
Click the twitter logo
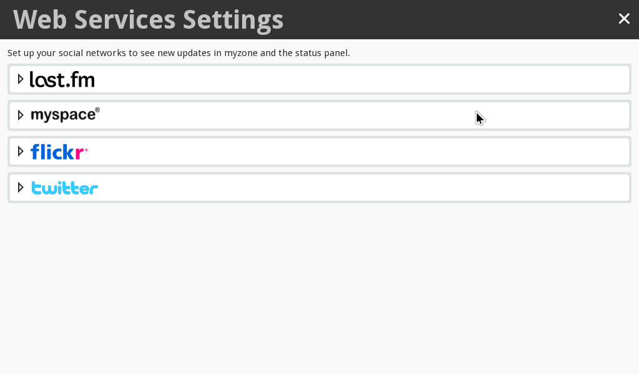(x=65, y=188)
